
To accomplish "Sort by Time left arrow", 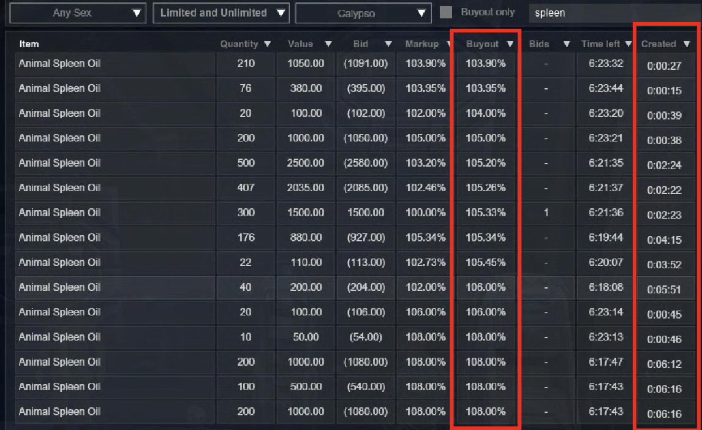I will tap(628, 44).
